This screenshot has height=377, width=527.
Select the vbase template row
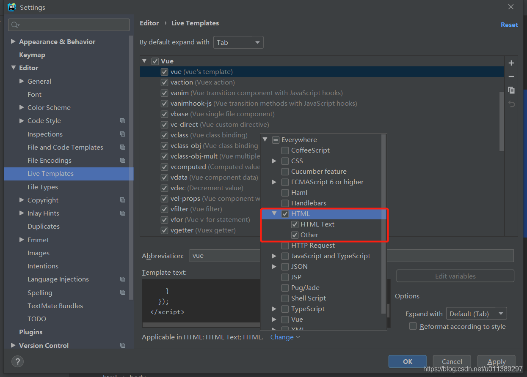(x=322, y=114)
